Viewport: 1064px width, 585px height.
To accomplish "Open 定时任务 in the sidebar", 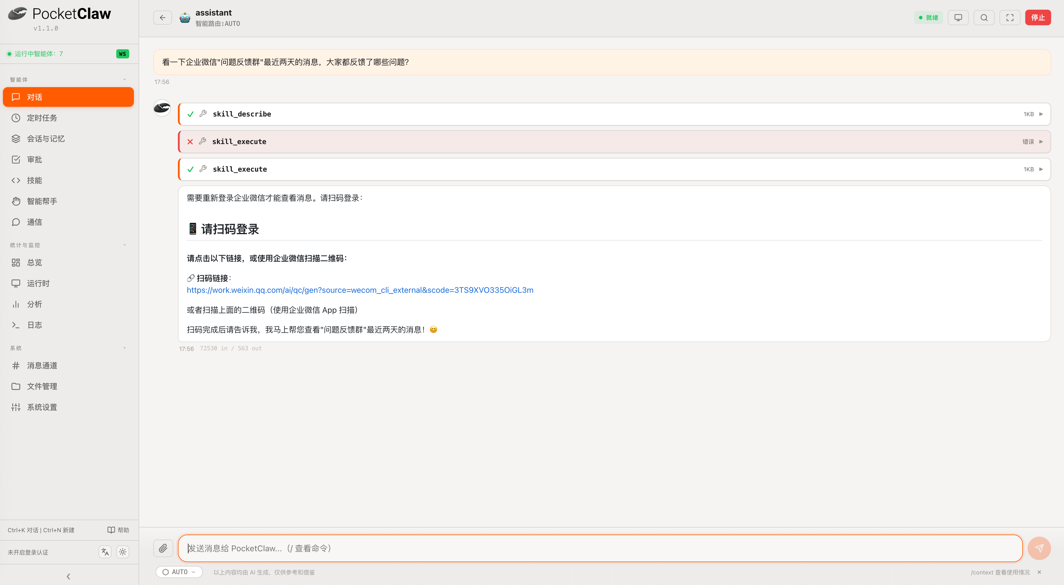I will [x=69, y=118].
